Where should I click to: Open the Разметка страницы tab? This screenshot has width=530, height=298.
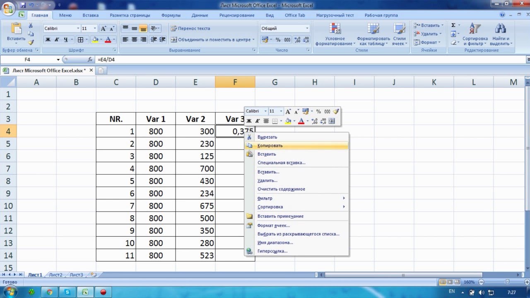tap(130, 15)
